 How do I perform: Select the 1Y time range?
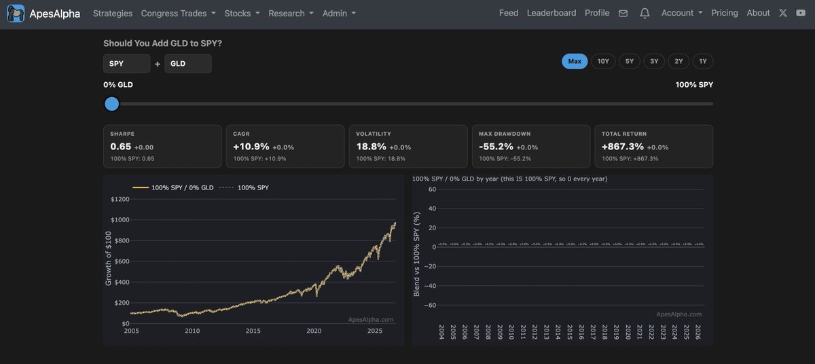coord(703,61)
